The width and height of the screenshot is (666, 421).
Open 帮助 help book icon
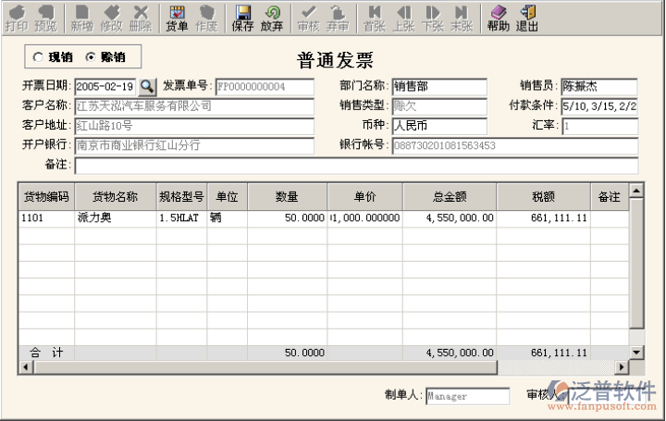[499, 18]
